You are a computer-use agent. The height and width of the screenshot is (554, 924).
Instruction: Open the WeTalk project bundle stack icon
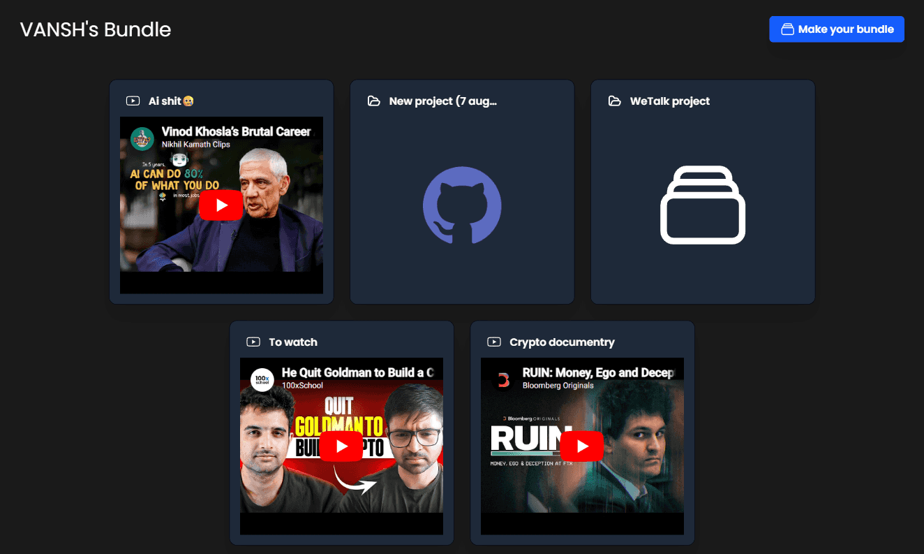[x=703, y=205]
